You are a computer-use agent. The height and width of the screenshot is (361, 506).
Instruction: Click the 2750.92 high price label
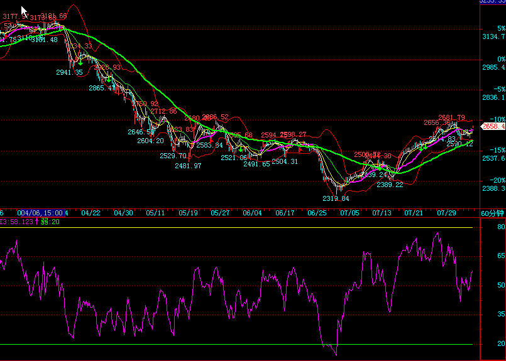pos(145,104)
